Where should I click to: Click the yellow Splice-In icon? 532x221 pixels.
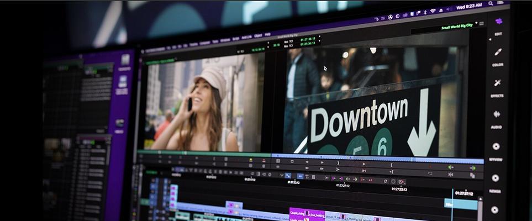pyautogui.click(x=251, y=160)
